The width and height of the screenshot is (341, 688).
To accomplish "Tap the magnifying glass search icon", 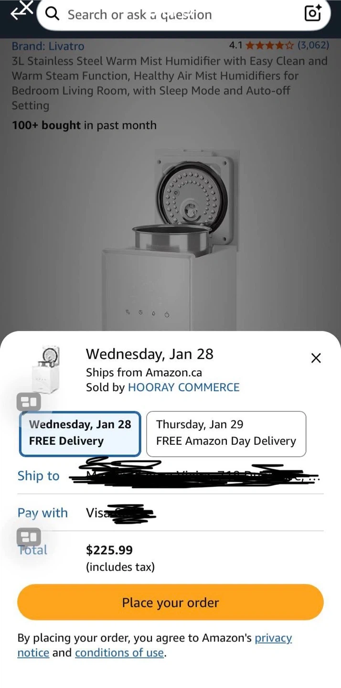I will click(x=52, y=14).
